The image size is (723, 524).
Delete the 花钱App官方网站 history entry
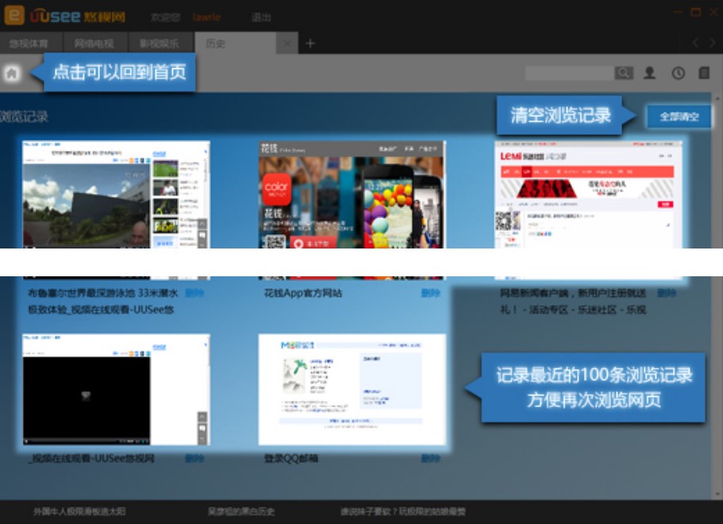[430, 293]
